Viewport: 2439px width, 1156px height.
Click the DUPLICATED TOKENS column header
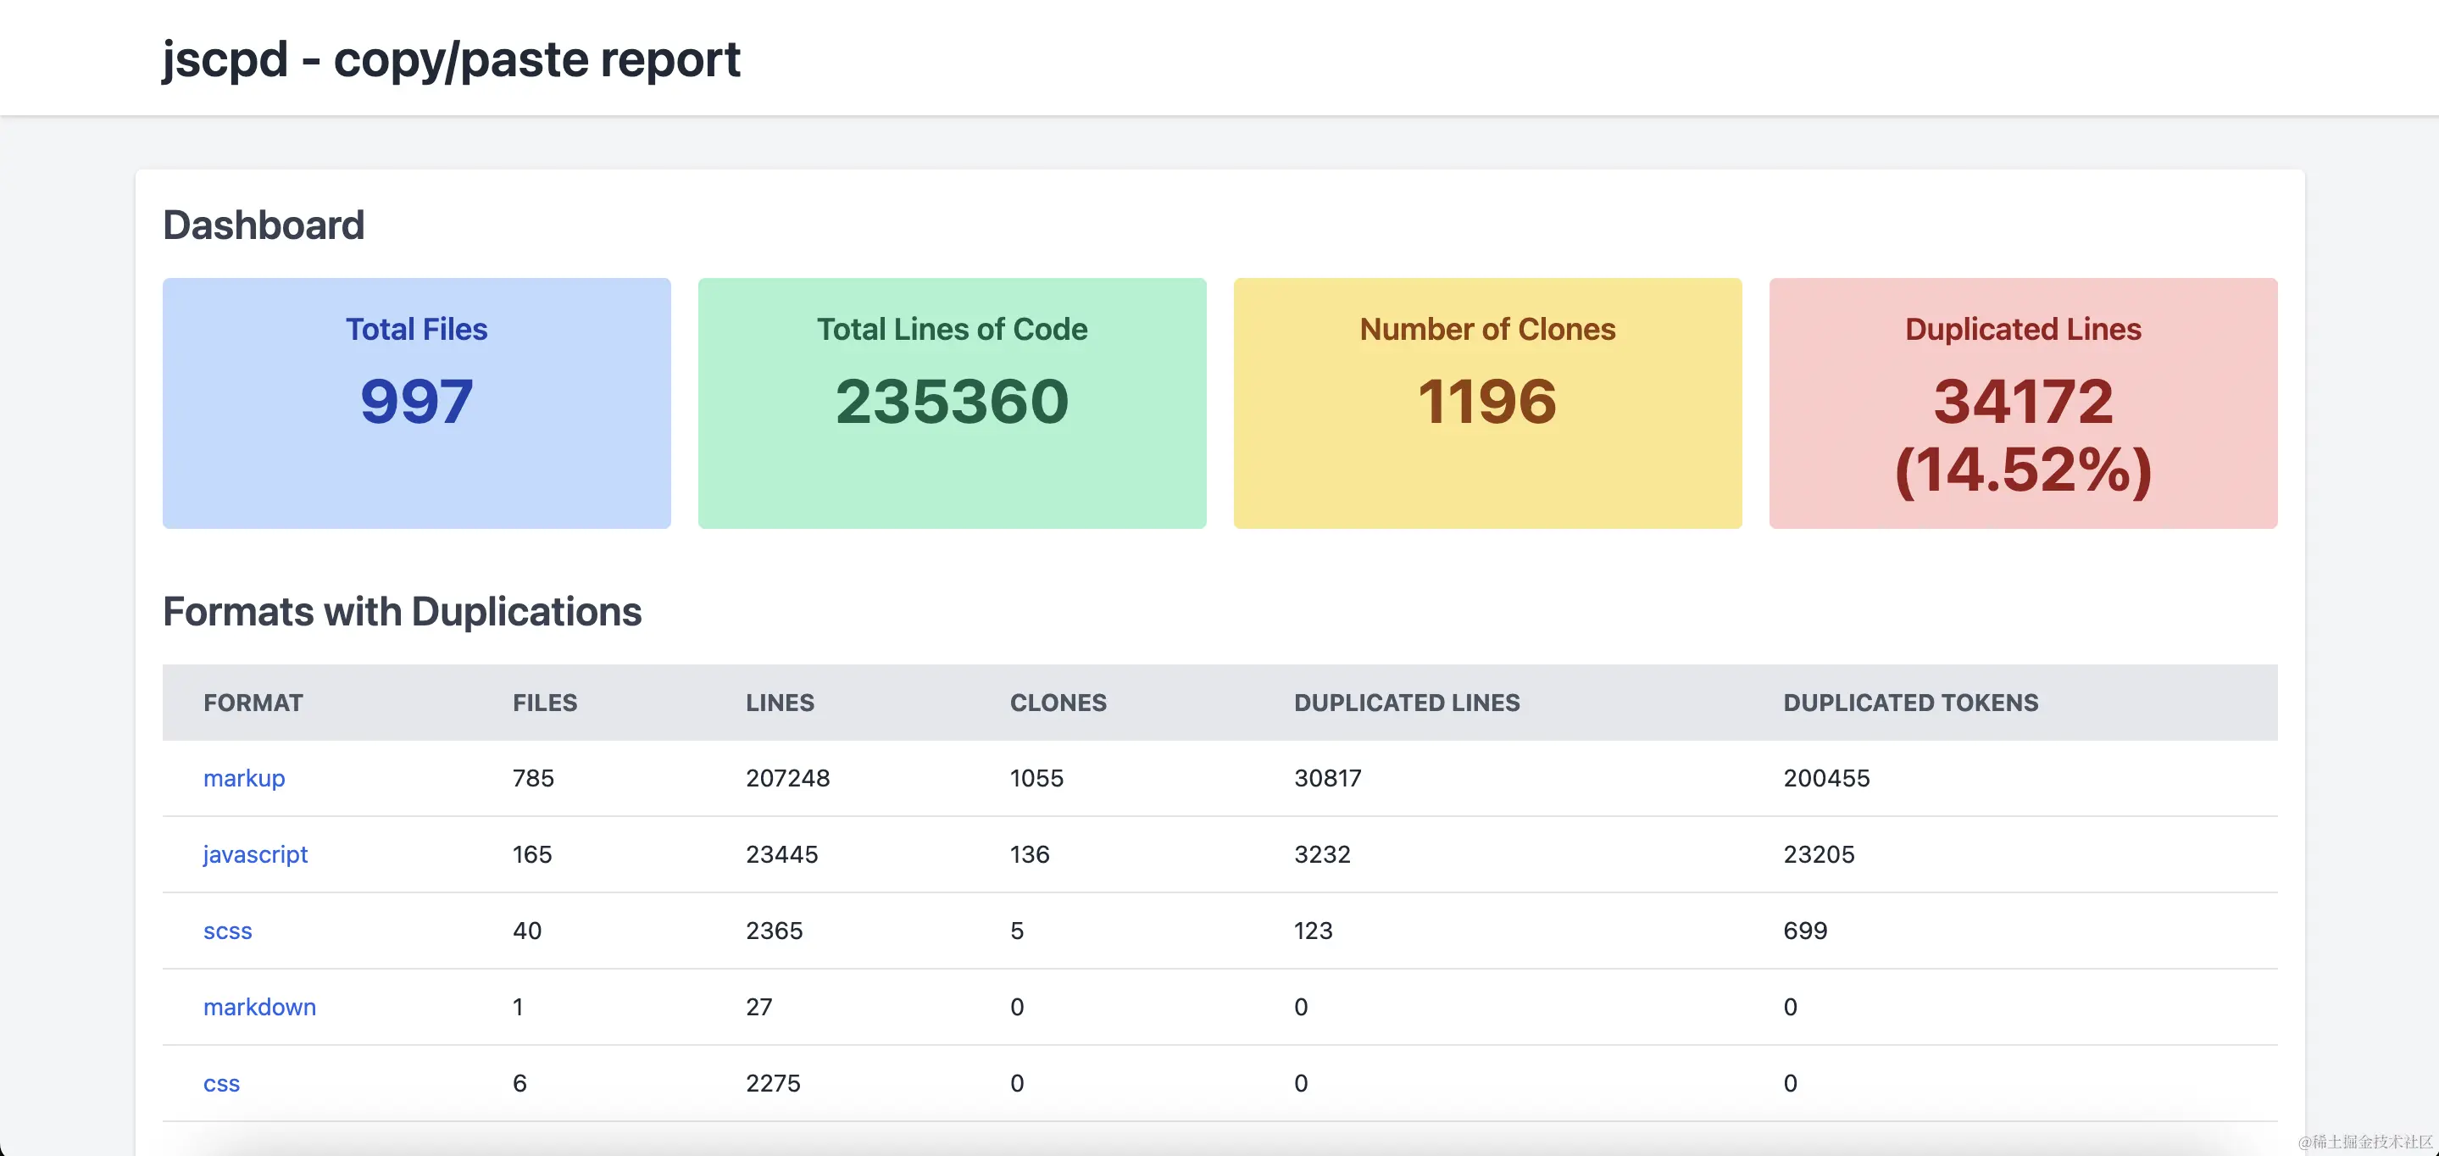(x=1909, y=703)
